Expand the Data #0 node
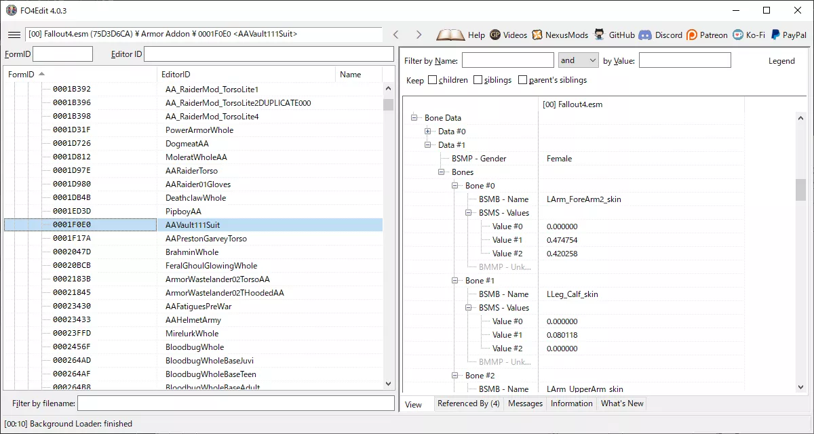The height and width of the screenshot is (434, 814). [x=428, y=132]
